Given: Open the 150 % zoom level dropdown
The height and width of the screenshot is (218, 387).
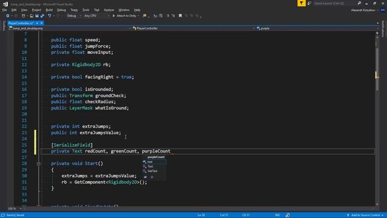Looking at the screenshot, I should coord(15,208).
